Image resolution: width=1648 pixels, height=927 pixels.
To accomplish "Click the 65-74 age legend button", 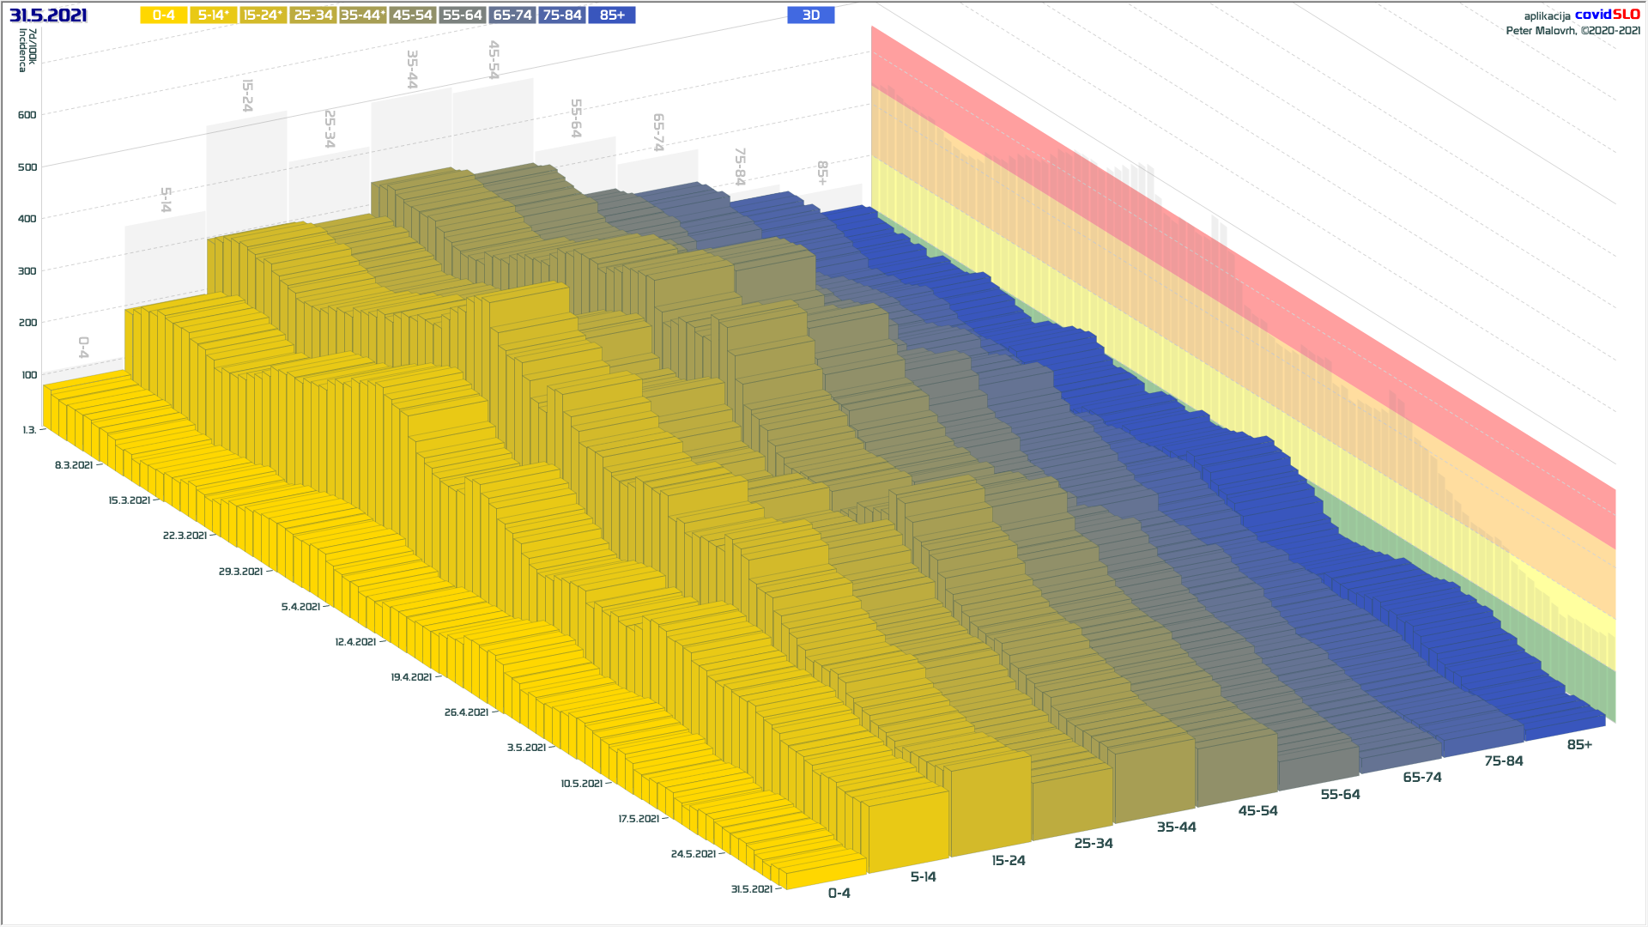I will pos(512,15).
